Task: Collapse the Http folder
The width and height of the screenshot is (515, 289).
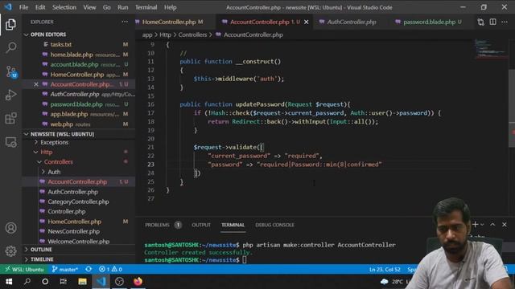Action: (79, 152)
